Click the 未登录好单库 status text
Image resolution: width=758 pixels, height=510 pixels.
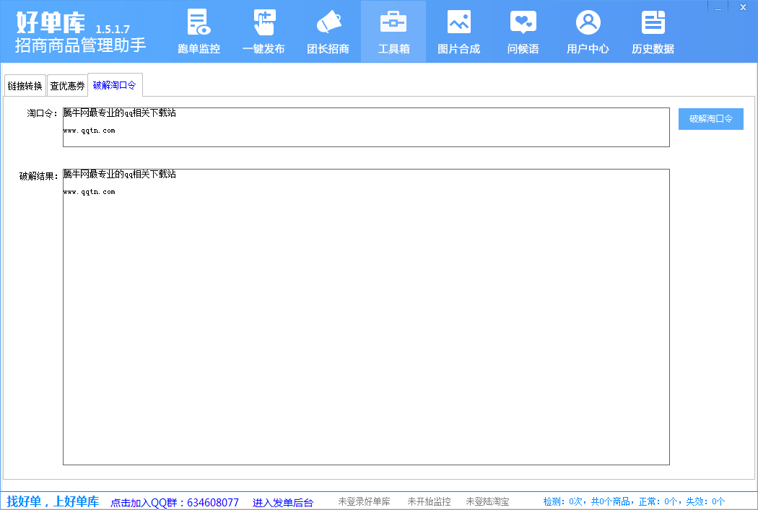pyautogui.click(x=364, y=502)
